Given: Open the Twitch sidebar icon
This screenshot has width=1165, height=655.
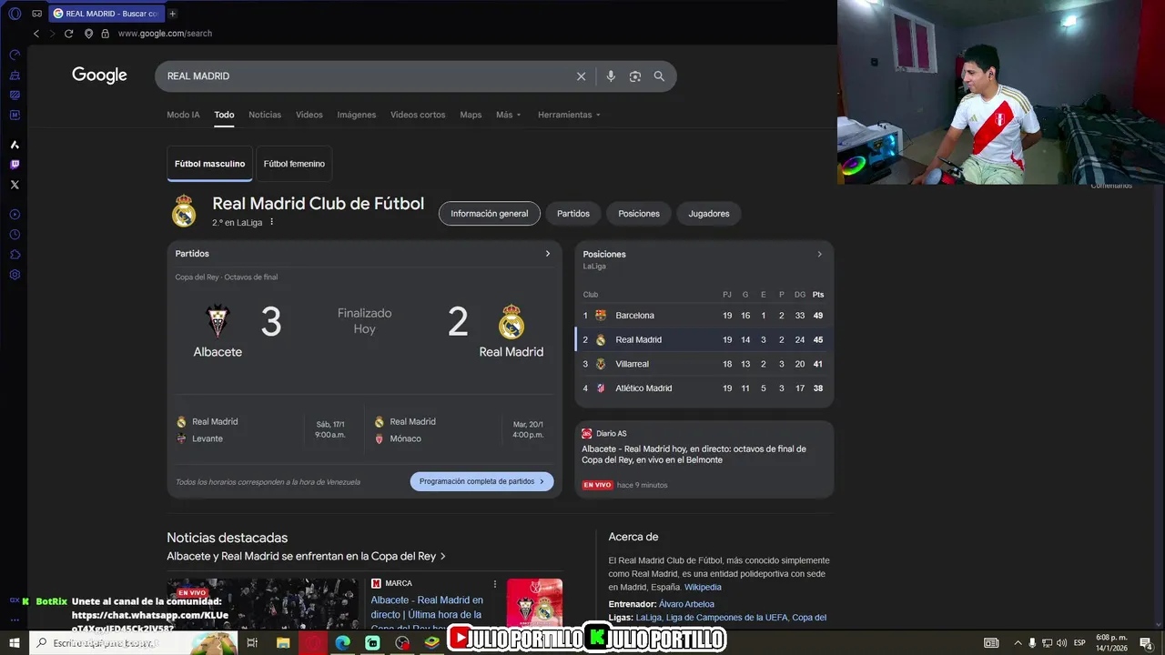Looking at the screenshot, I should 15,165.
